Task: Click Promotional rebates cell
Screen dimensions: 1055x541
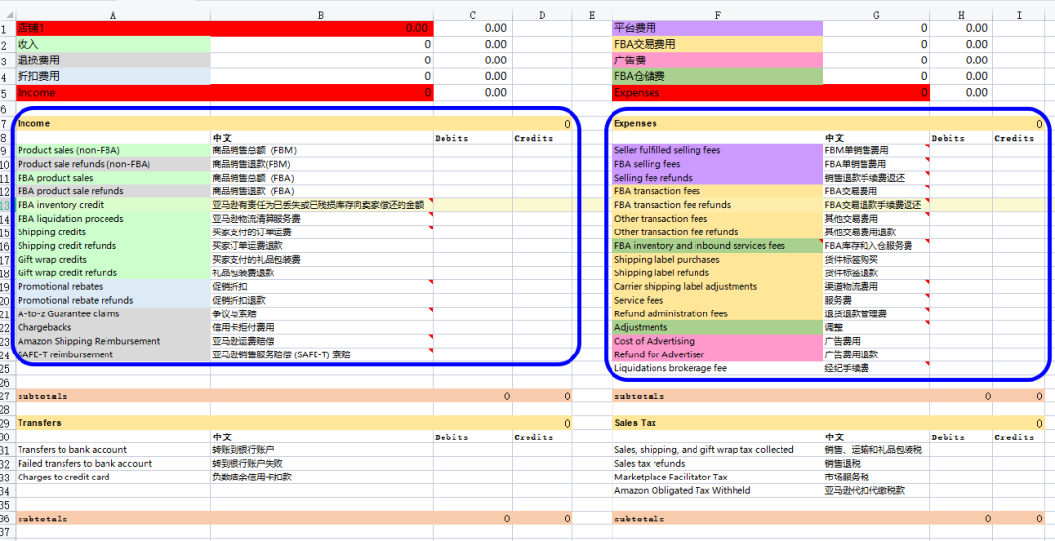Action: pyautogui.click(x=113, y=287)
